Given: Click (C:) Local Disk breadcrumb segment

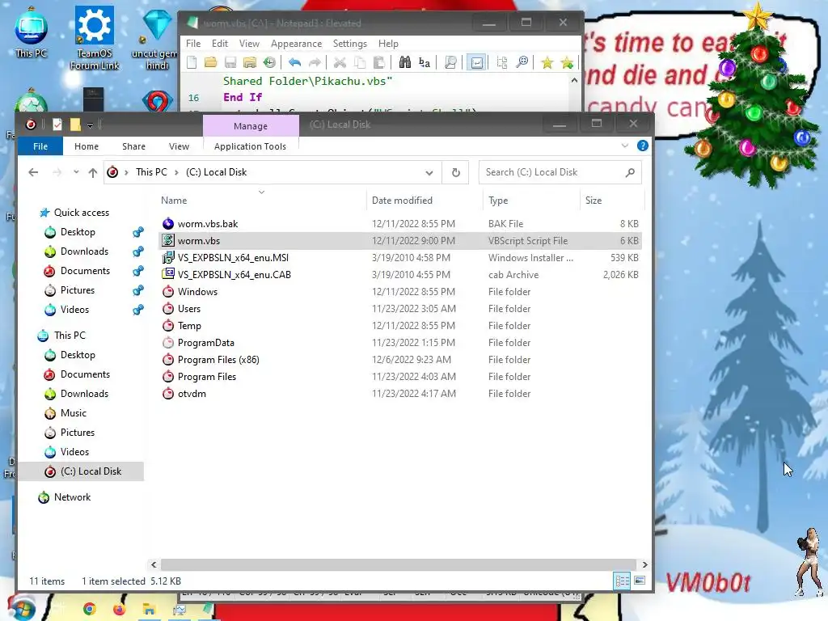Looking at the screenshot, I should (217, 172).
